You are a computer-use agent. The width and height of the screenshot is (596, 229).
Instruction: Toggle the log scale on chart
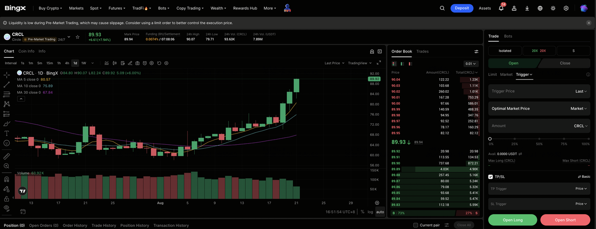(x=370, y=212)
